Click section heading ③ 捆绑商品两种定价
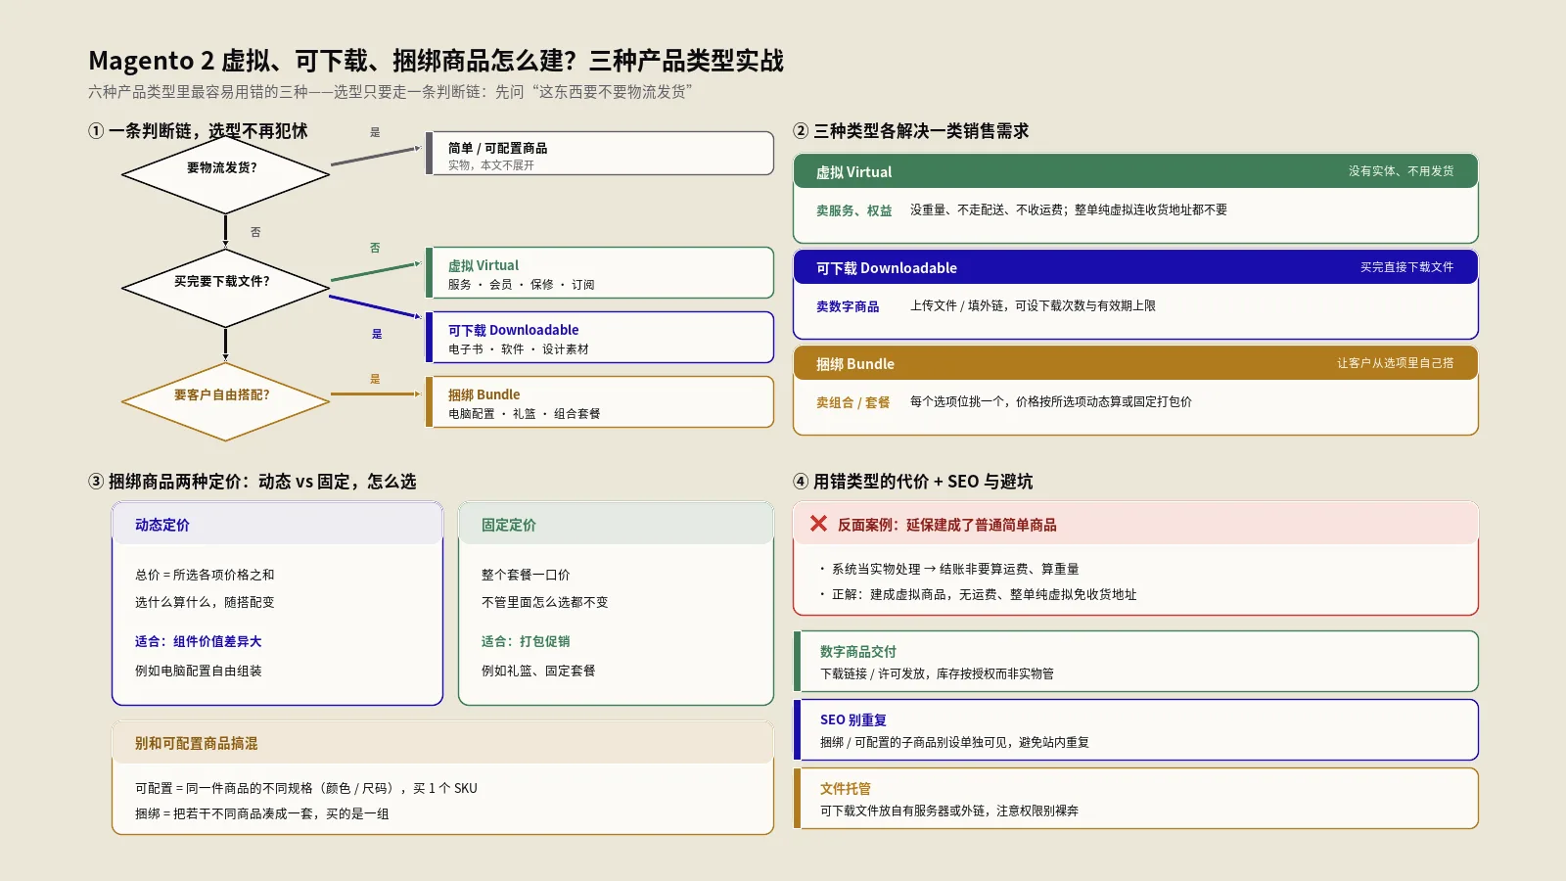Image resolution: width=1566 pixels, height=881 pixels. (x=252, y=482)
